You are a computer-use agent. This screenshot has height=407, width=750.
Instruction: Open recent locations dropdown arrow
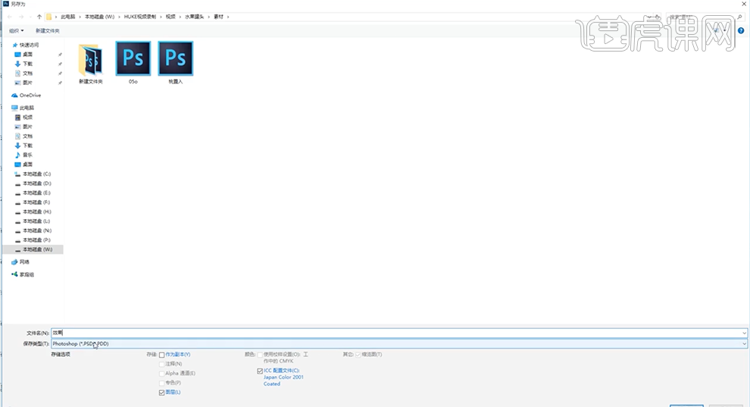[30, 17]
